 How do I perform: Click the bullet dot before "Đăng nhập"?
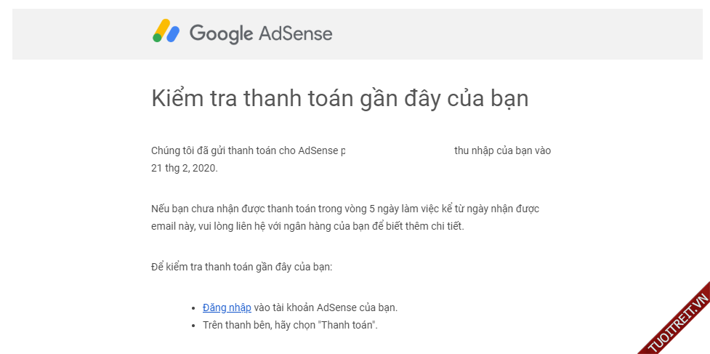[x=193, y=308]
